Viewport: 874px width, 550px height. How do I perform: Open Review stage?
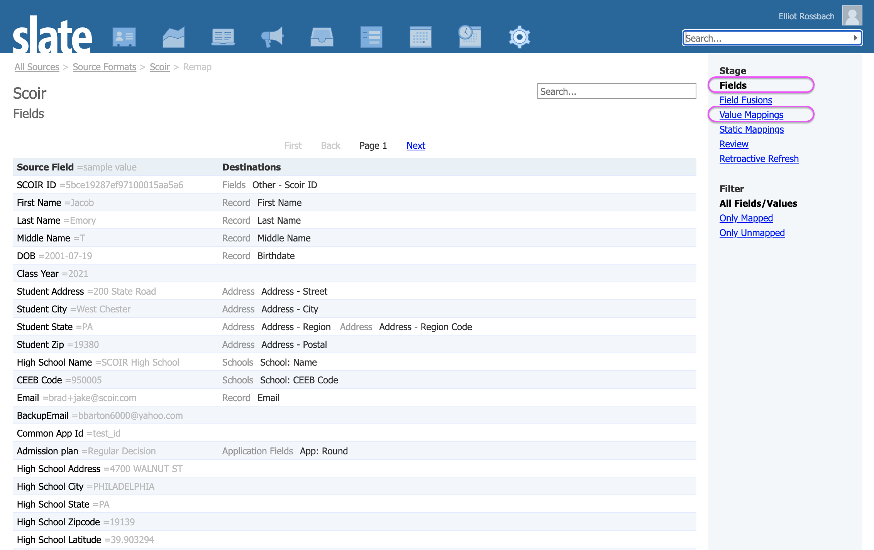[x=734, y=144]
